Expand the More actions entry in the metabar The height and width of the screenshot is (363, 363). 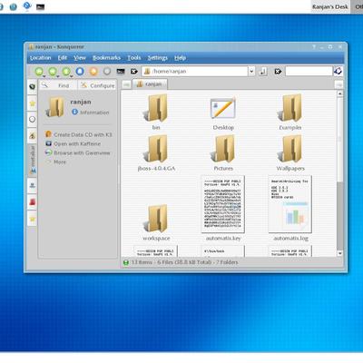(60, 162)
